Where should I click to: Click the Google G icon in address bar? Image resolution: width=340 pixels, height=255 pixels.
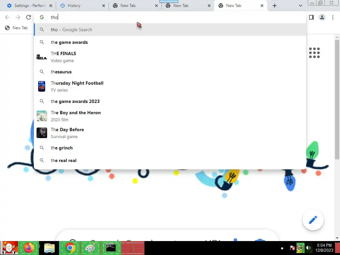click(x=42, y=17)
